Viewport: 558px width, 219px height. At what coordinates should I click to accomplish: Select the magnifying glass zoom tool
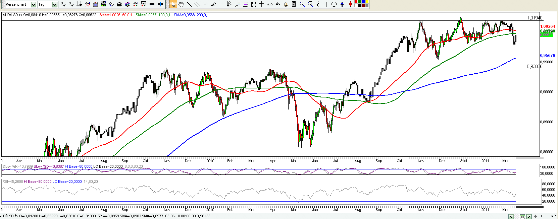pos(302,4)
